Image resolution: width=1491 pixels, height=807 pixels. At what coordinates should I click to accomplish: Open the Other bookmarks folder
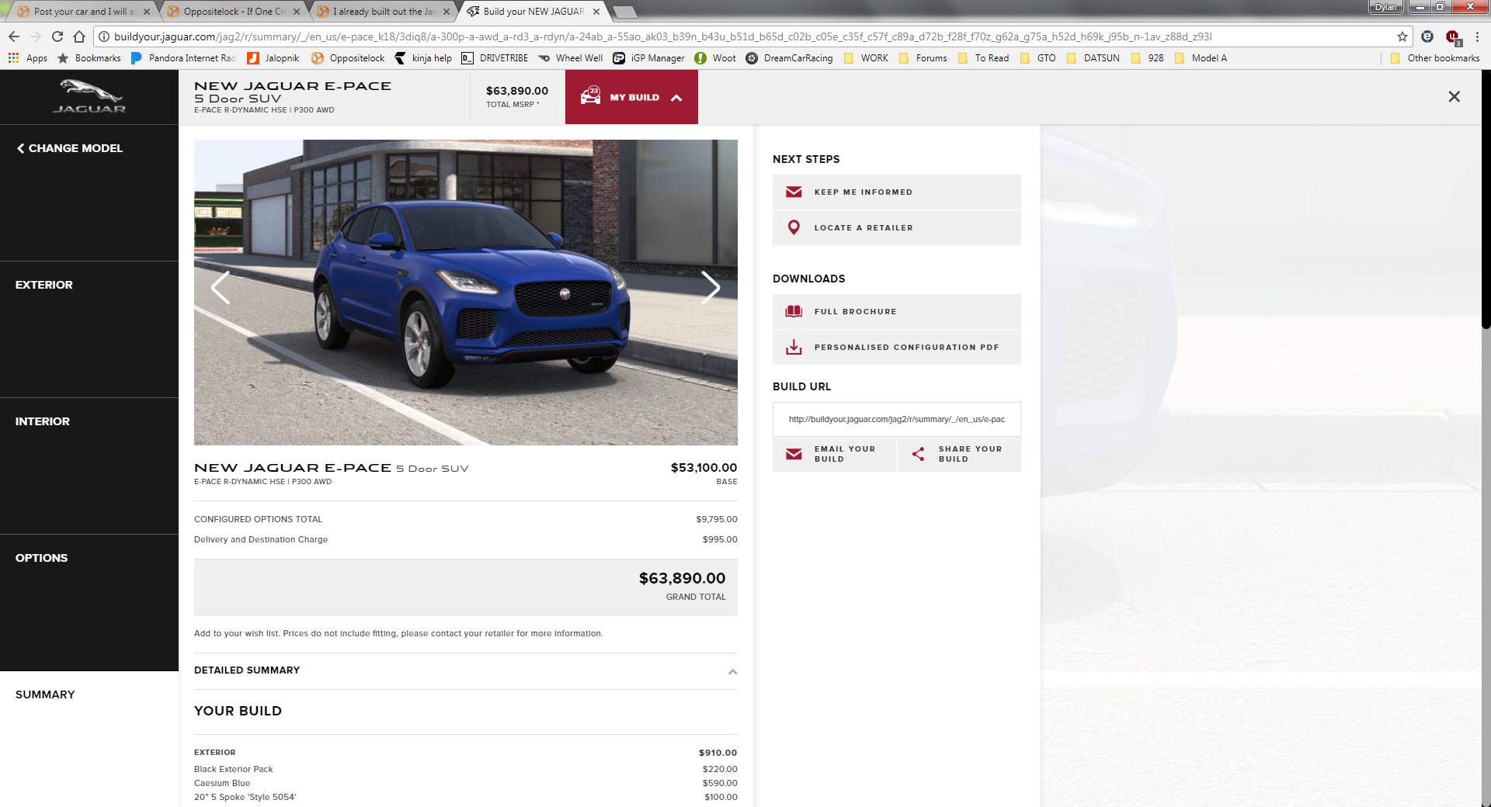(x=1435, y=58)
